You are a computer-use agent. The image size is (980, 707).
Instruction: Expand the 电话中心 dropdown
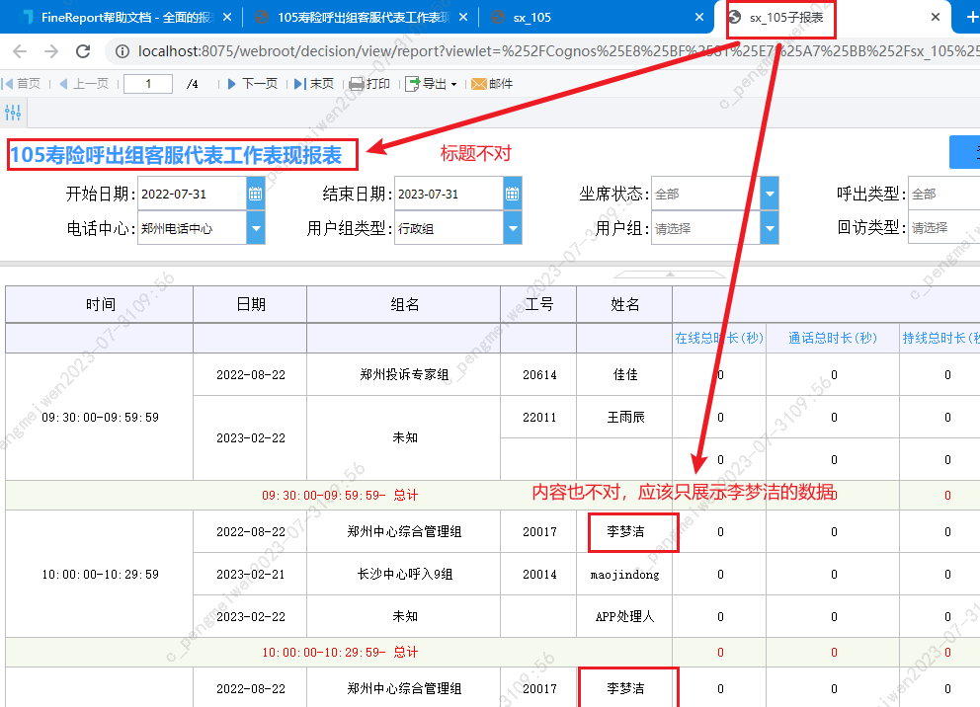tap(256, 228)
